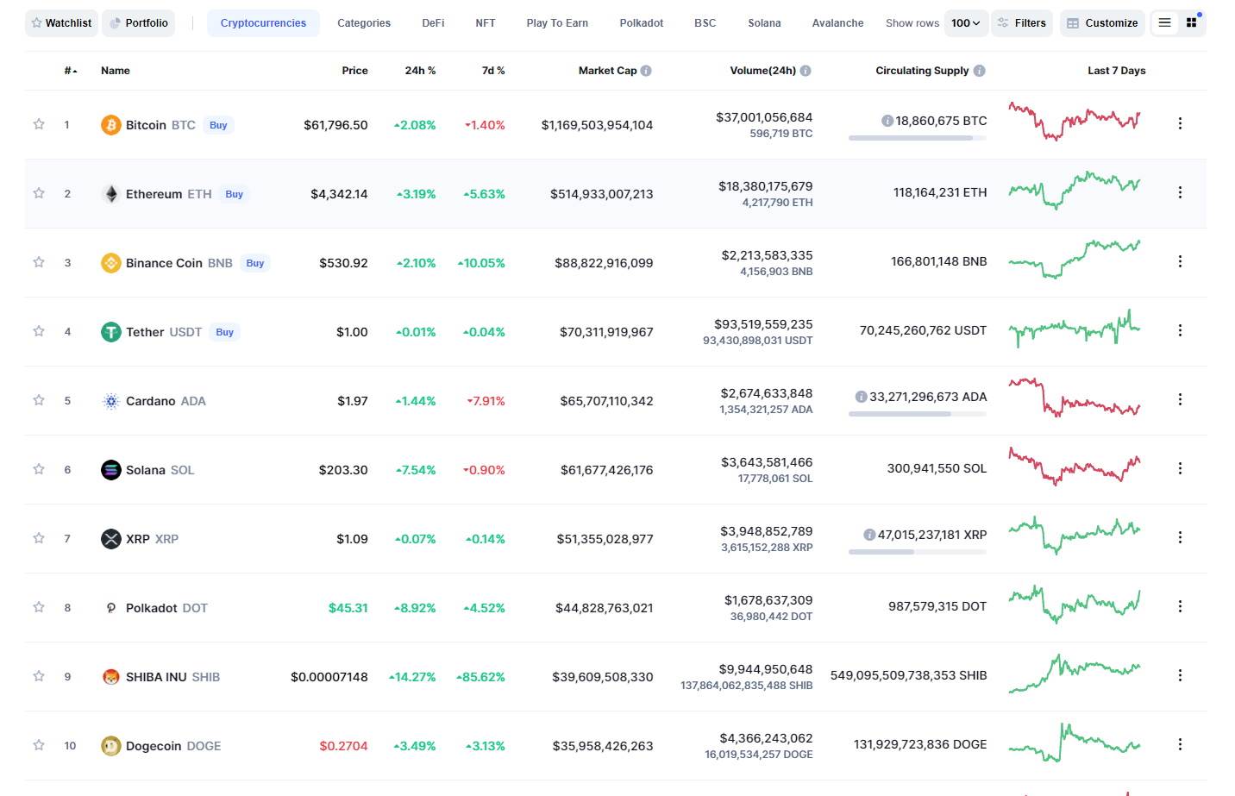Expand the more options menu for Cardano
The height and width of the screenshot is (796, 1235).
pyautogui.click(x=1180, y=399)
